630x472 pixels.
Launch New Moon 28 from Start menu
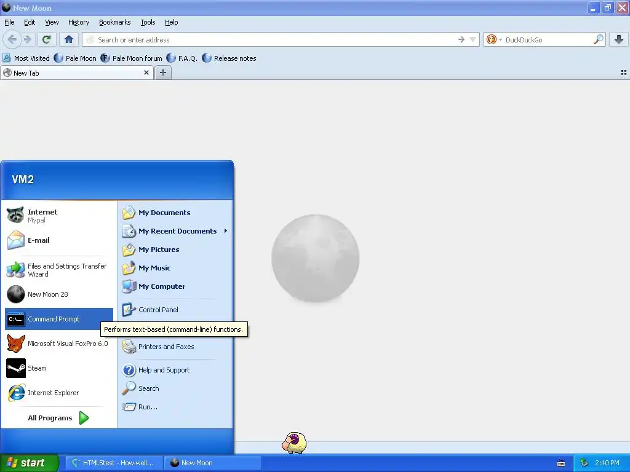[58, 294]
